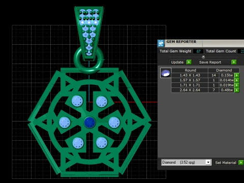Collapse the panel using the small round arrow

pyautogui.click(x=203, y=57)
